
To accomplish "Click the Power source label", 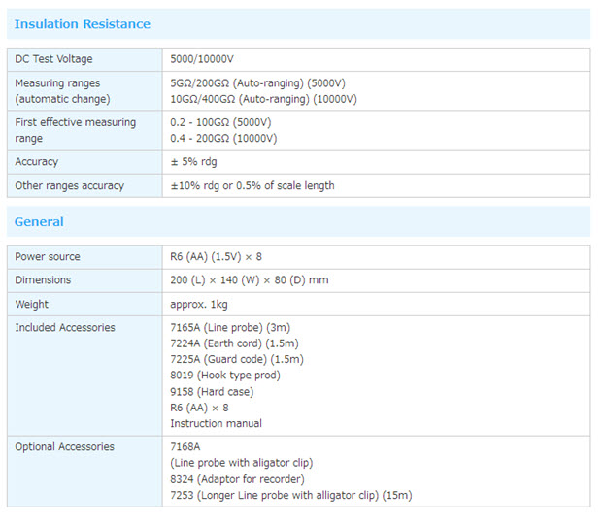I will click(48, 257).
